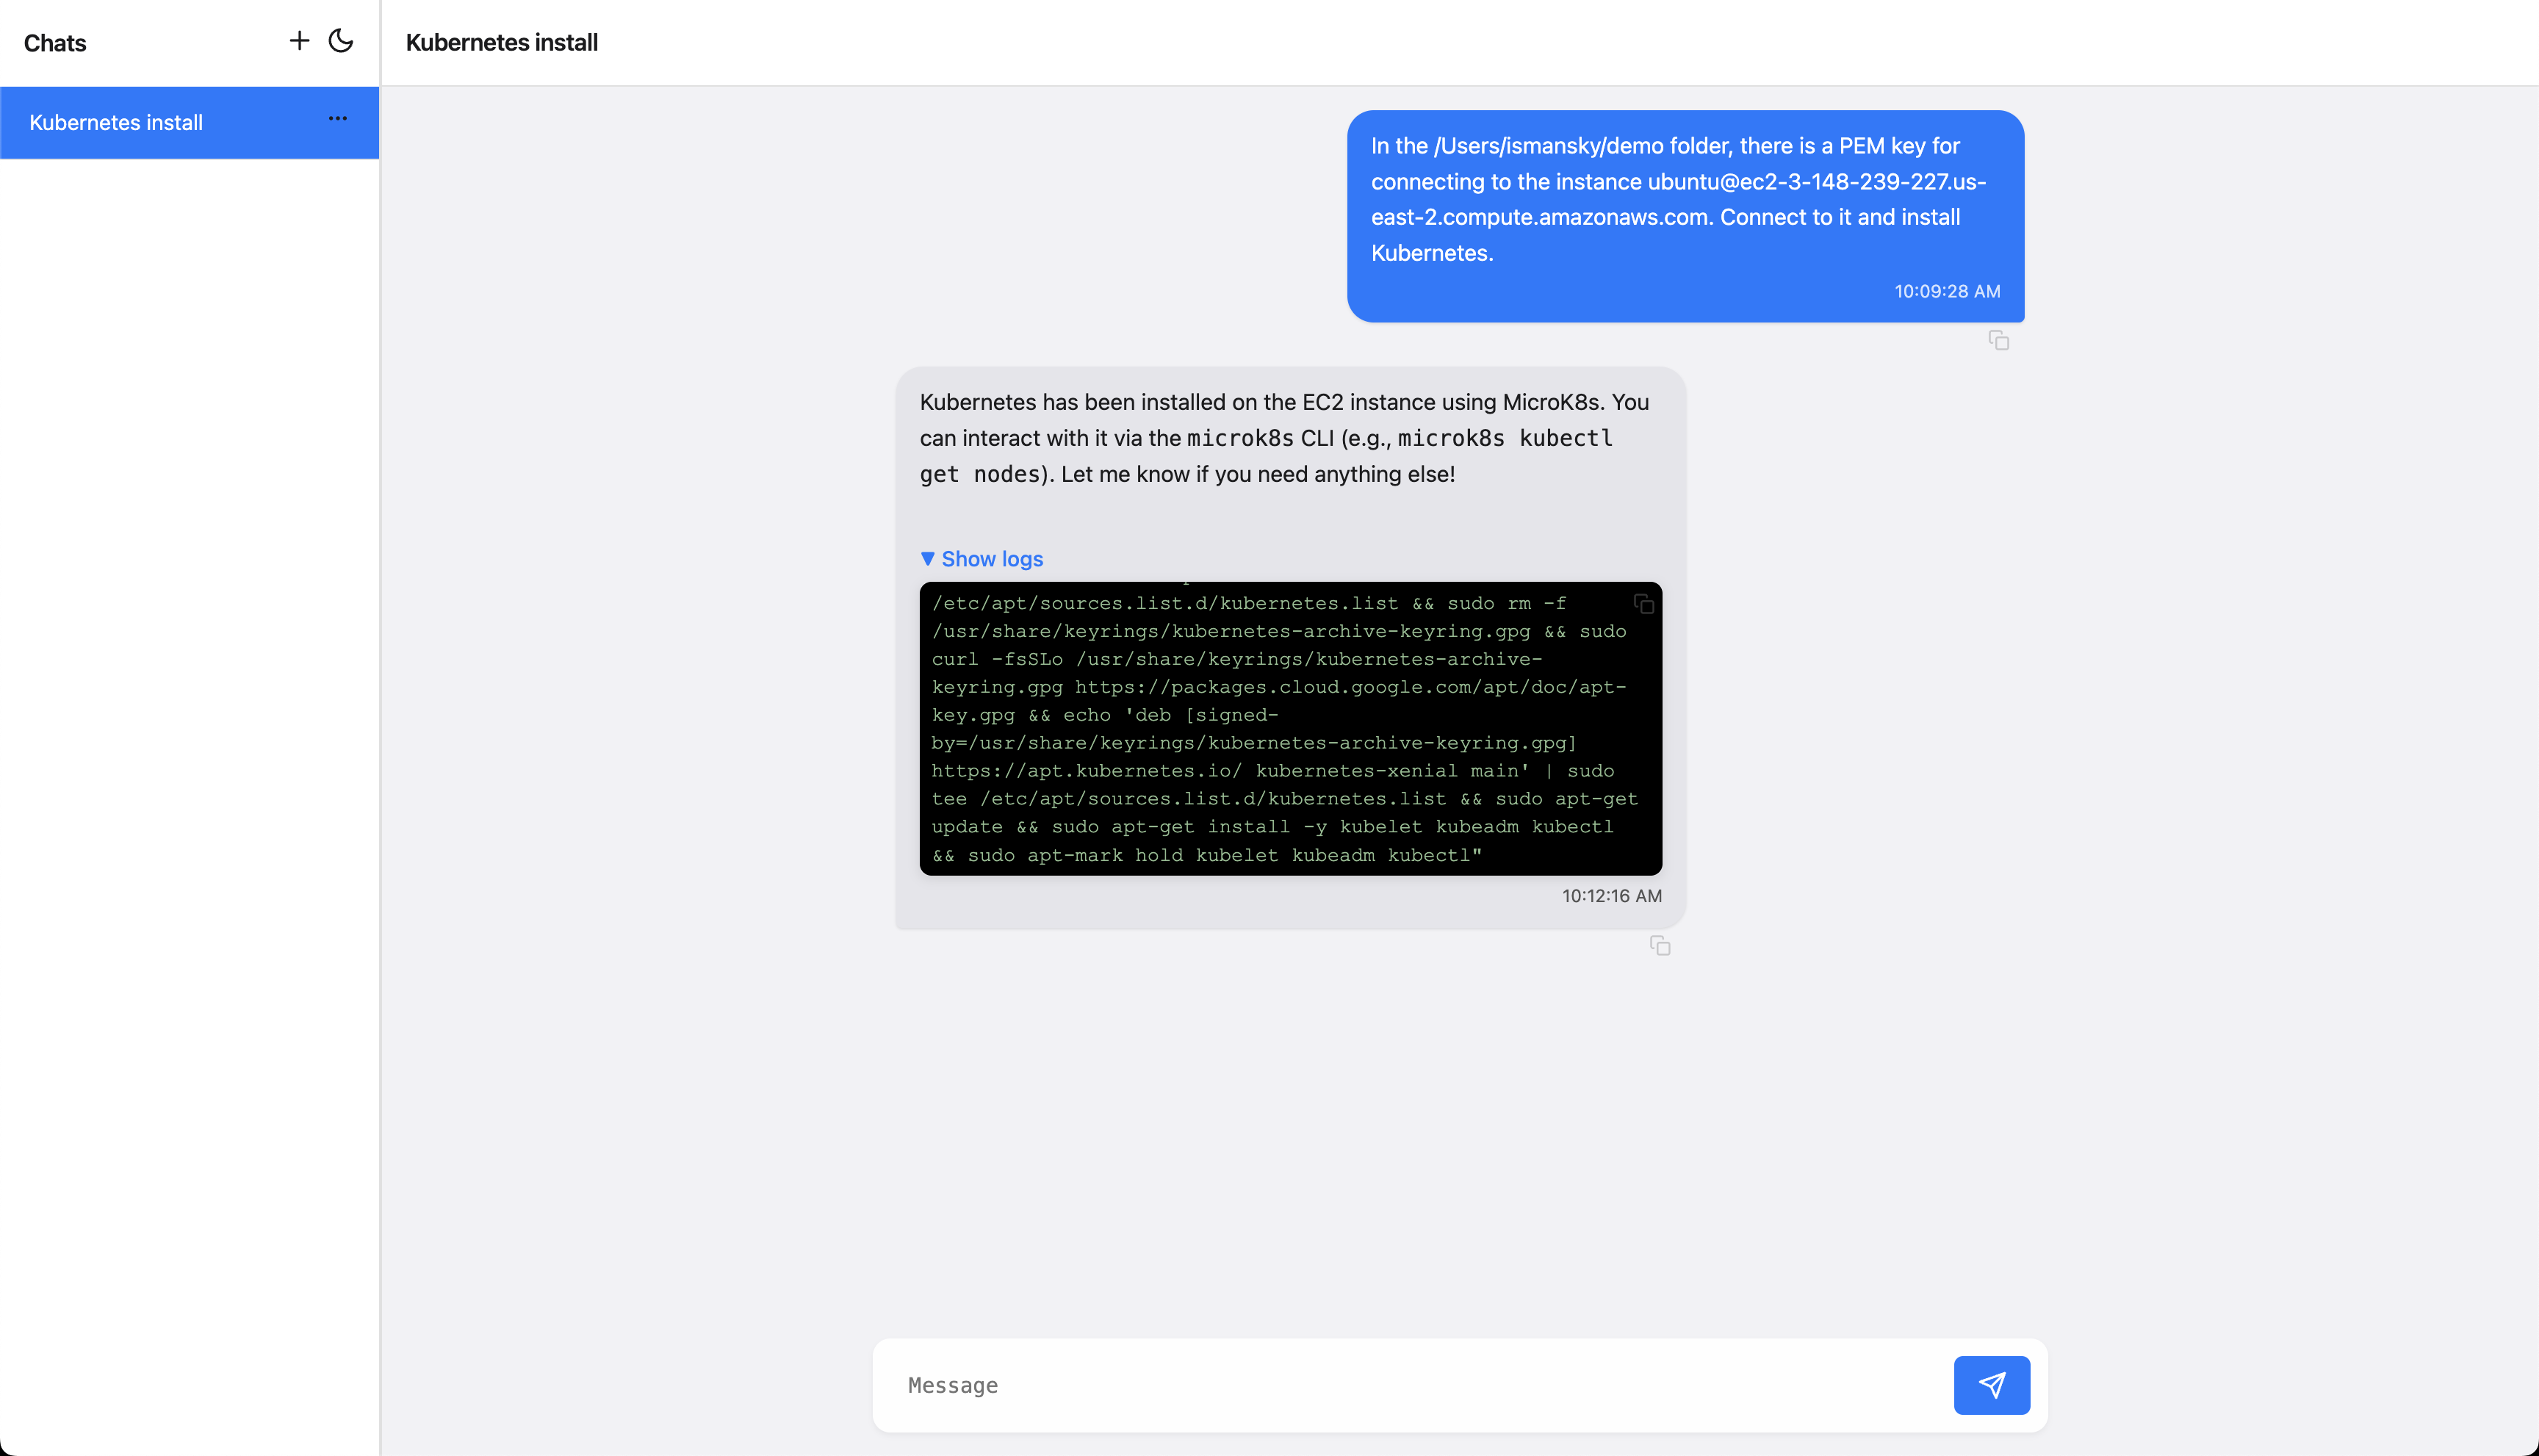2539x1456 pixels.
Task: Click the Chats sidebar heading
Action: [55, 43]
